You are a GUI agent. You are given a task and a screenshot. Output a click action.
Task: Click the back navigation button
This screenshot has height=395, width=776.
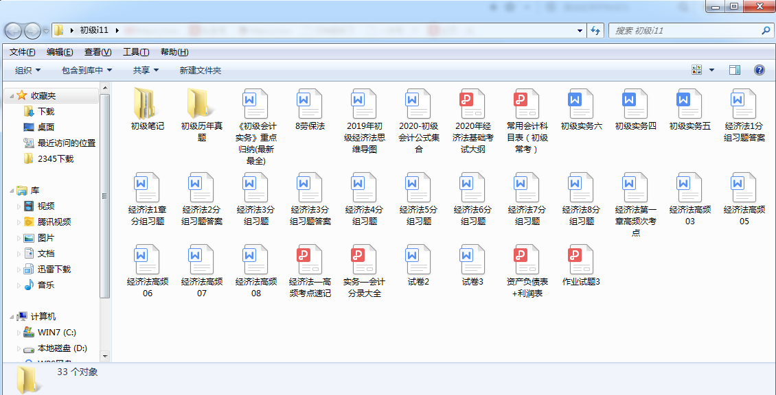click(14, 31)
